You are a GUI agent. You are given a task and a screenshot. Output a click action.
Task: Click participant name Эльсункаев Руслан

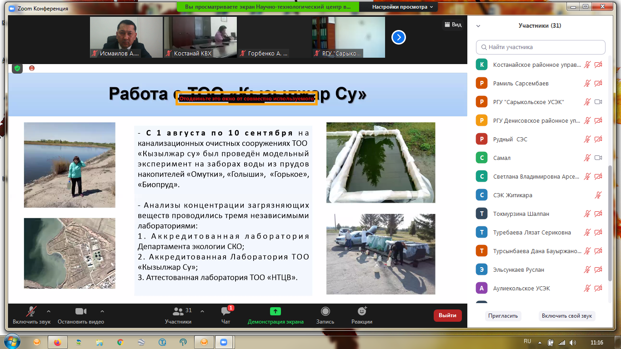[x=519, y=269]
